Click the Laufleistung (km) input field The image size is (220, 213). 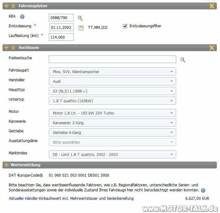click(61, 37)
